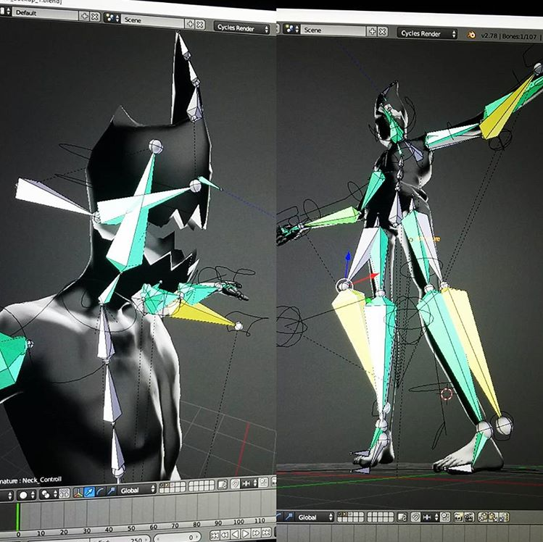
Task: Add a new screen layout next to Default
Action: (x=85, y=14)
